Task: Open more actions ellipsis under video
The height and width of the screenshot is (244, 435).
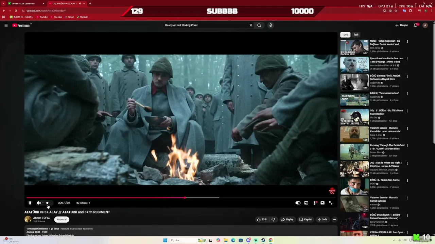Action: pos(334,219)
